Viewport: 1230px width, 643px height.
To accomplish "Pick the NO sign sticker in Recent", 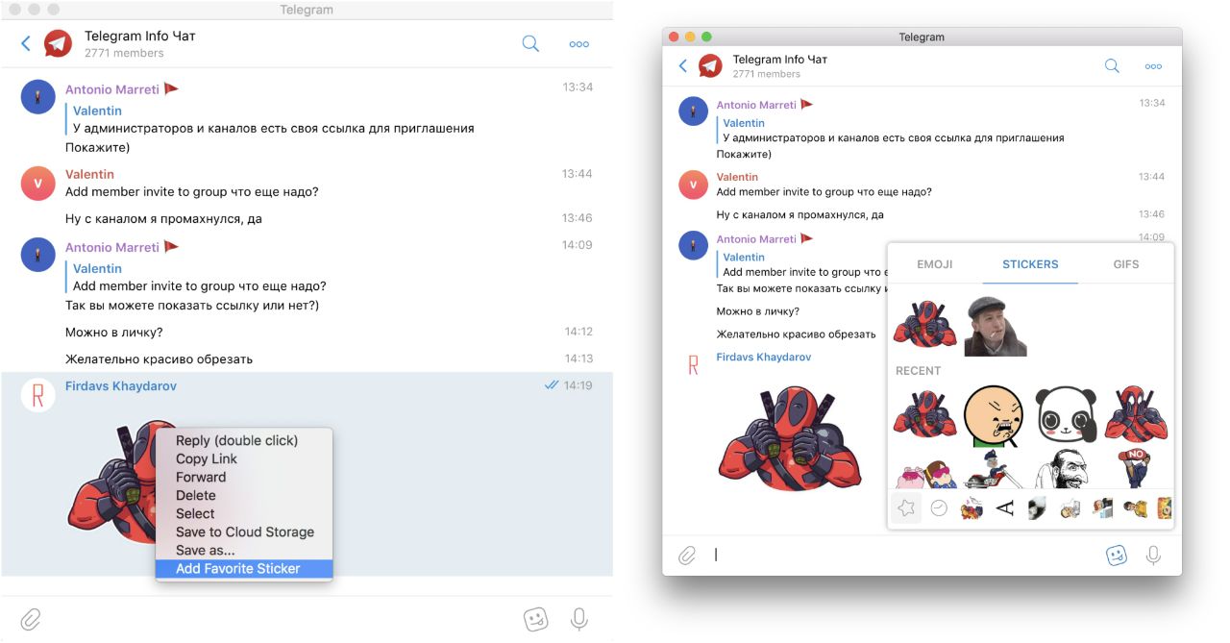I will click(x=1137, y=469).
